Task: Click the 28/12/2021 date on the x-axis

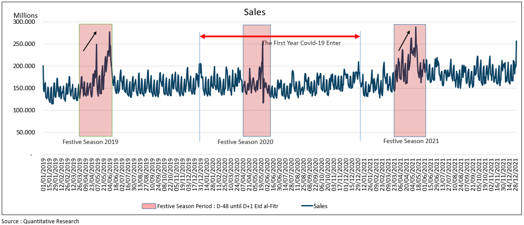Action: [x=516, y=173]
